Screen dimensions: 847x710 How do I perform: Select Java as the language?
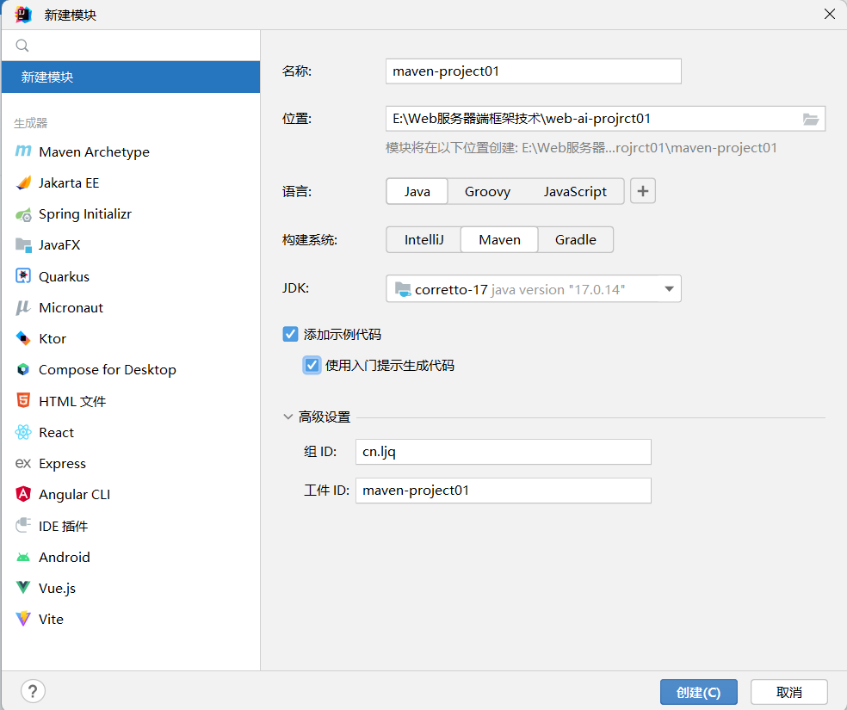(417, 192)
